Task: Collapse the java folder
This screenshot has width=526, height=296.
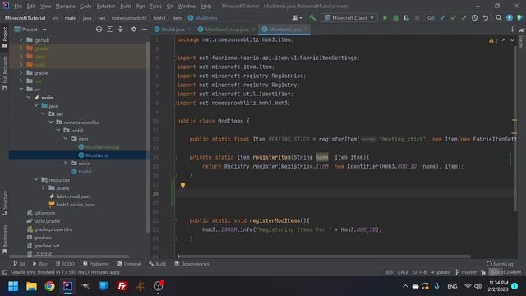Action: pos(36,106)
